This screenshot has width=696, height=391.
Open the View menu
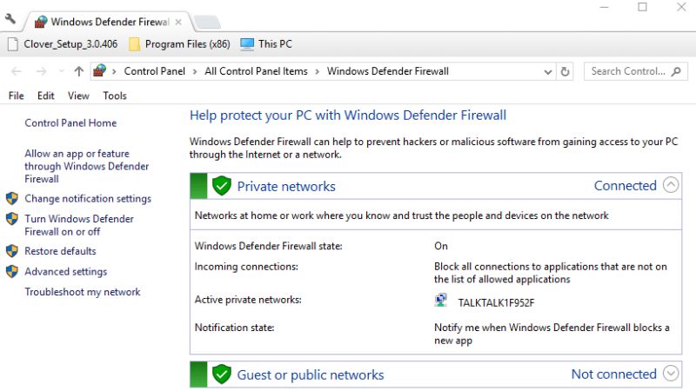click(78, 96)
